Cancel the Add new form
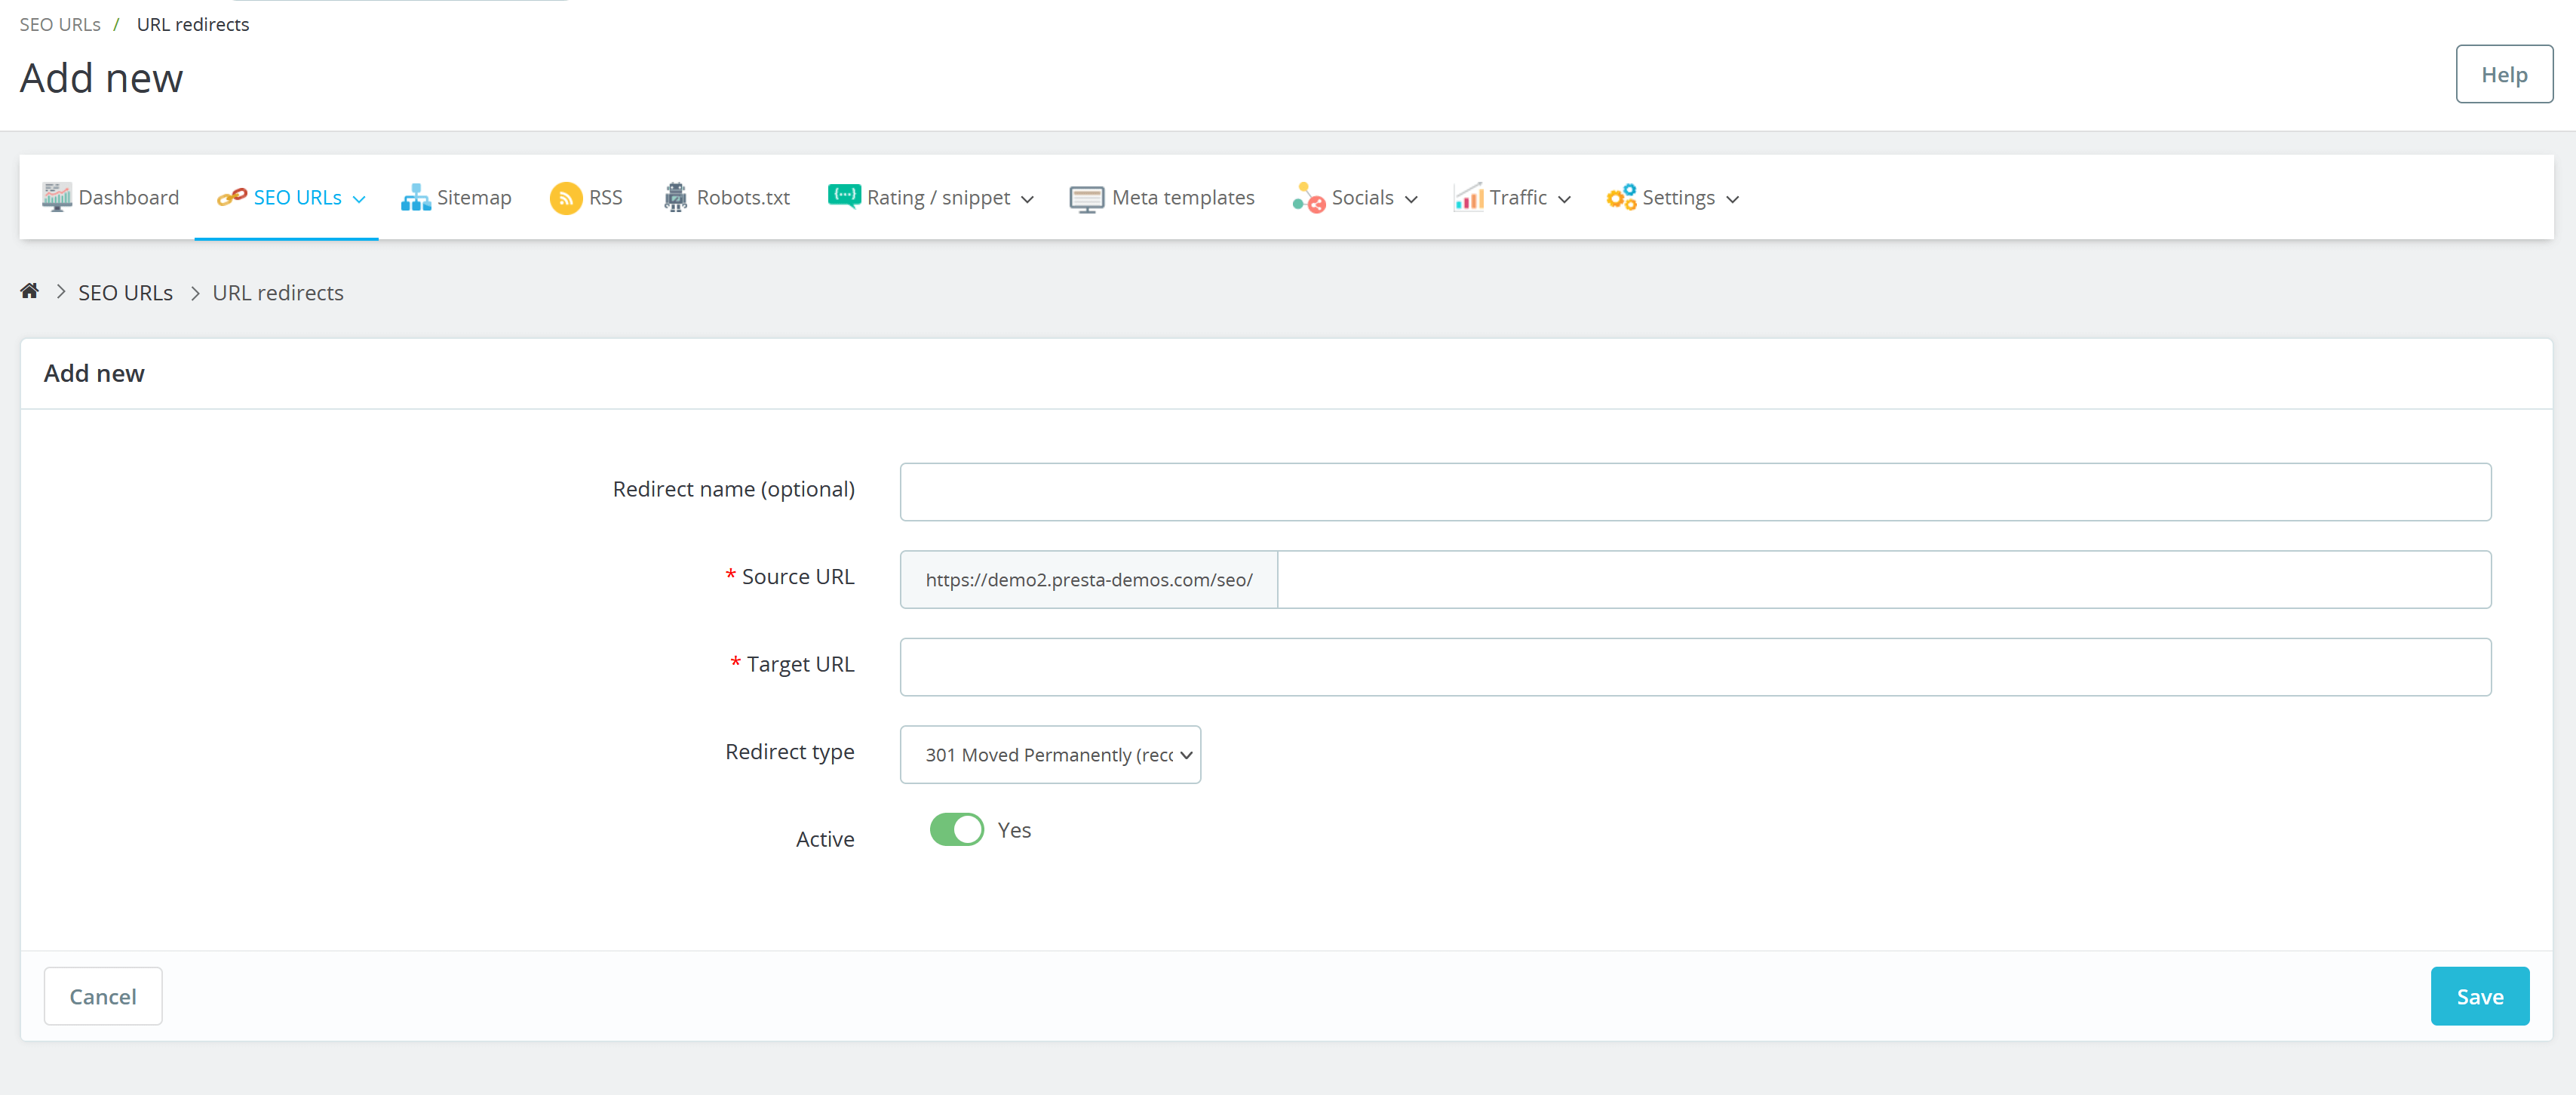Screen dimensions: 2576x1095 102,996
